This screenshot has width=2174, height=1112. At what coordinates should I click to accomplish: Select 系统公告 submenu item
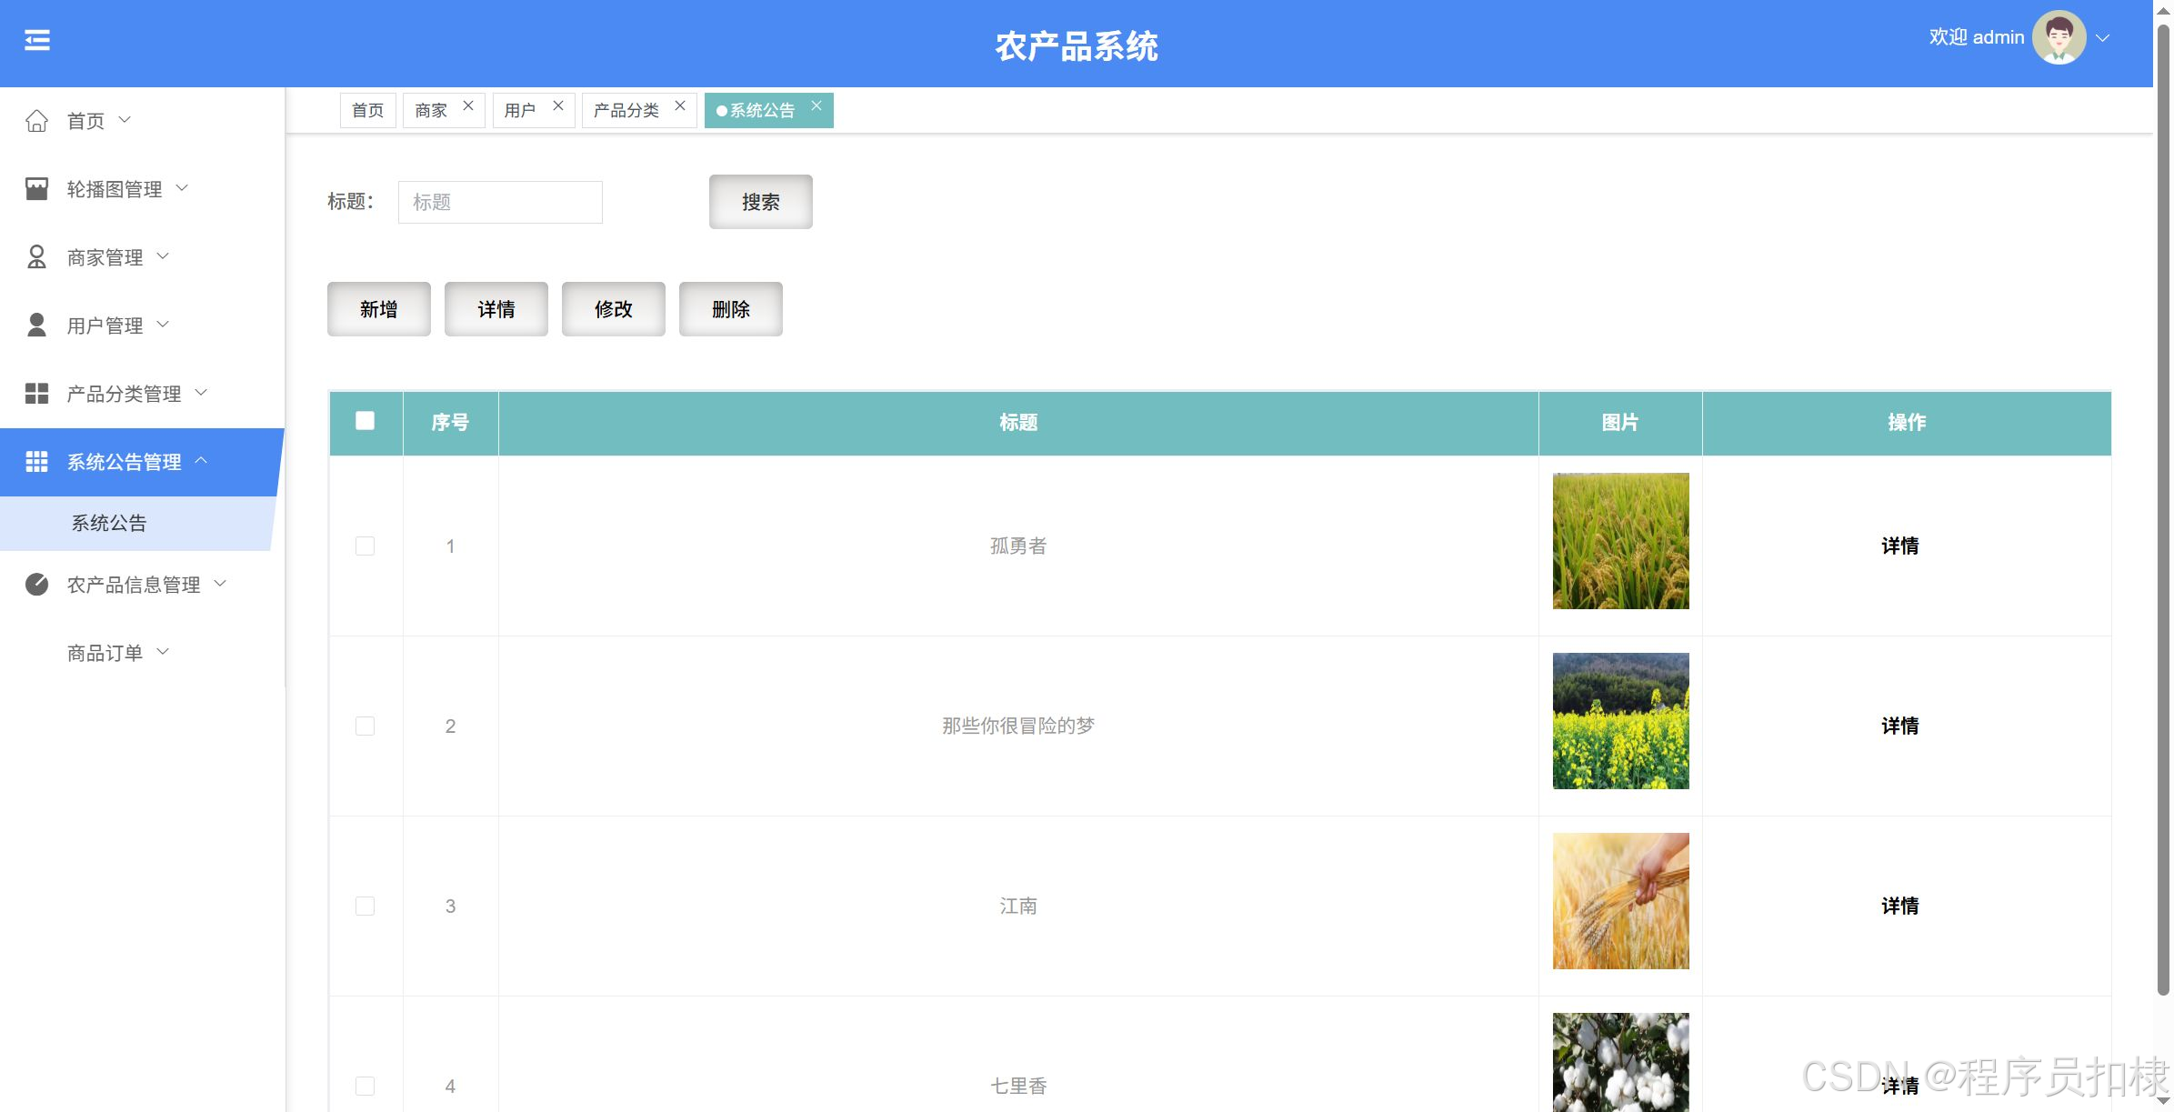(109, 523)
